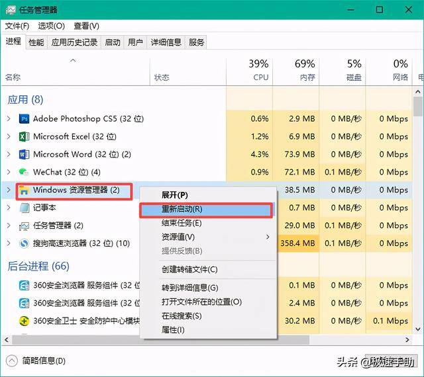This screenshot has height=377, width=424.
Task: Click the 记事本 notepad icon
Action: 24,208
